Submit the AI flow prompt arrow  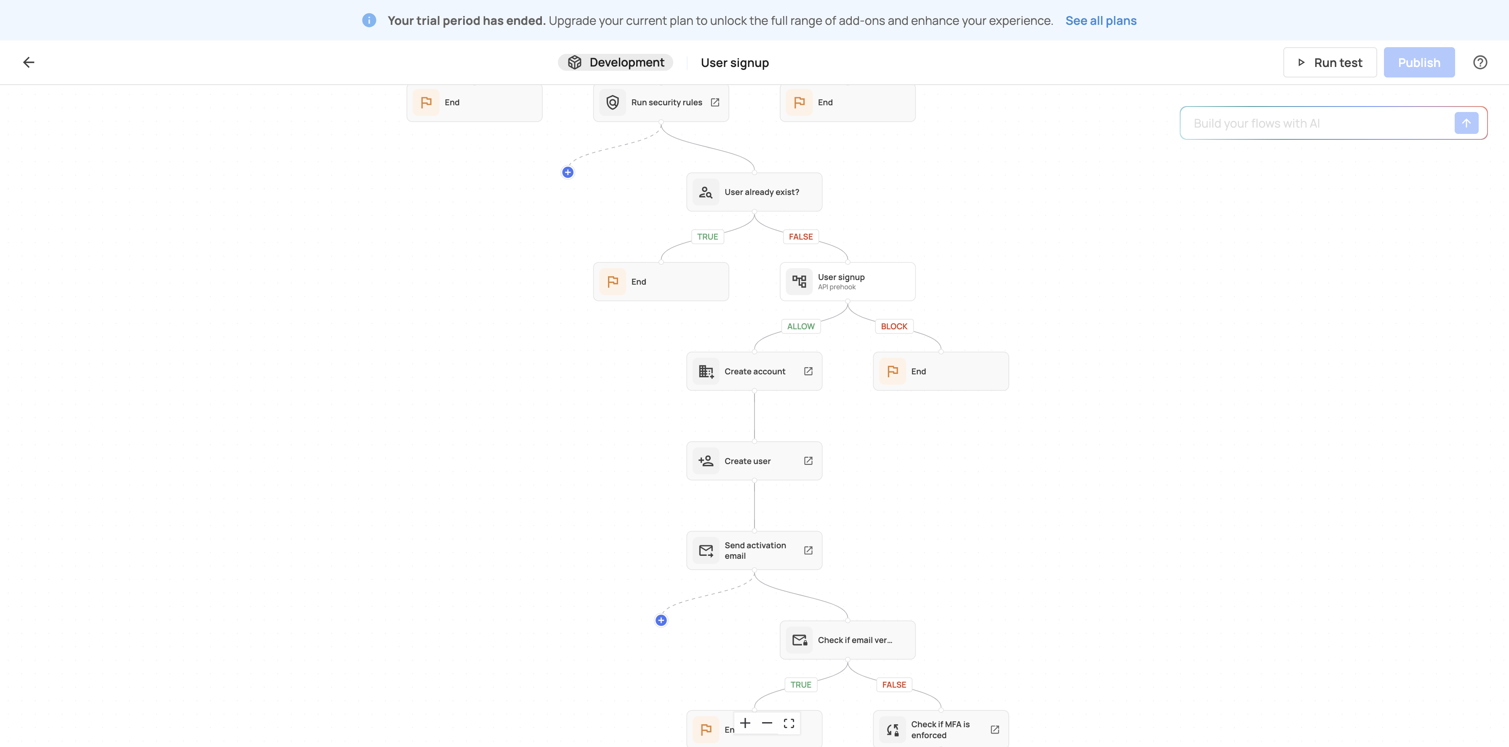pos(1466,123)
